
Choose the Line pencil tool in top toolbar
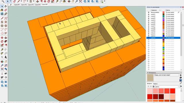[18, 1]
